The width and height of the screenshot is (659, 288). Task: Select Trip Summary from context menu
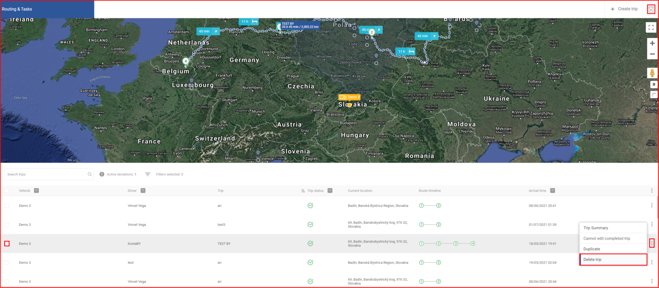[613, 228]
